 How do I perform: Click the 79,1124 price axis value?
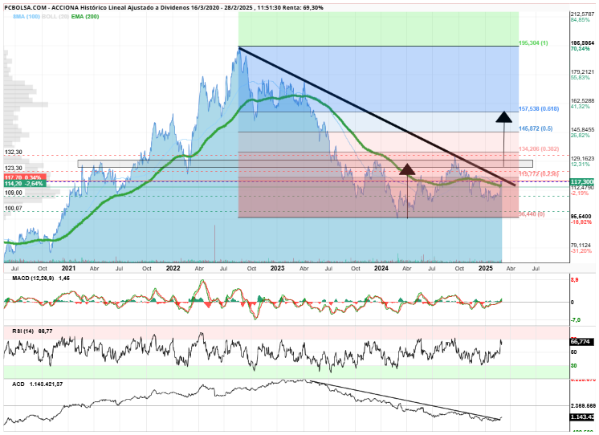[x=581, y=245]
